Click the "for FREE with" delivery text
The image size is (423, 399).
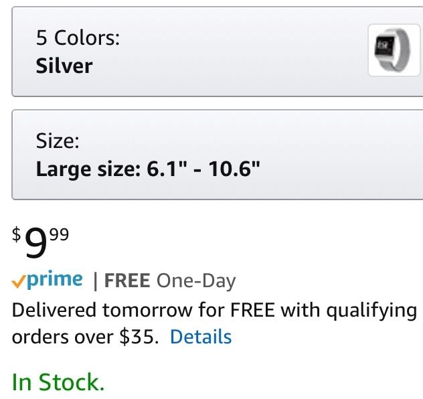tap(254, 311)
